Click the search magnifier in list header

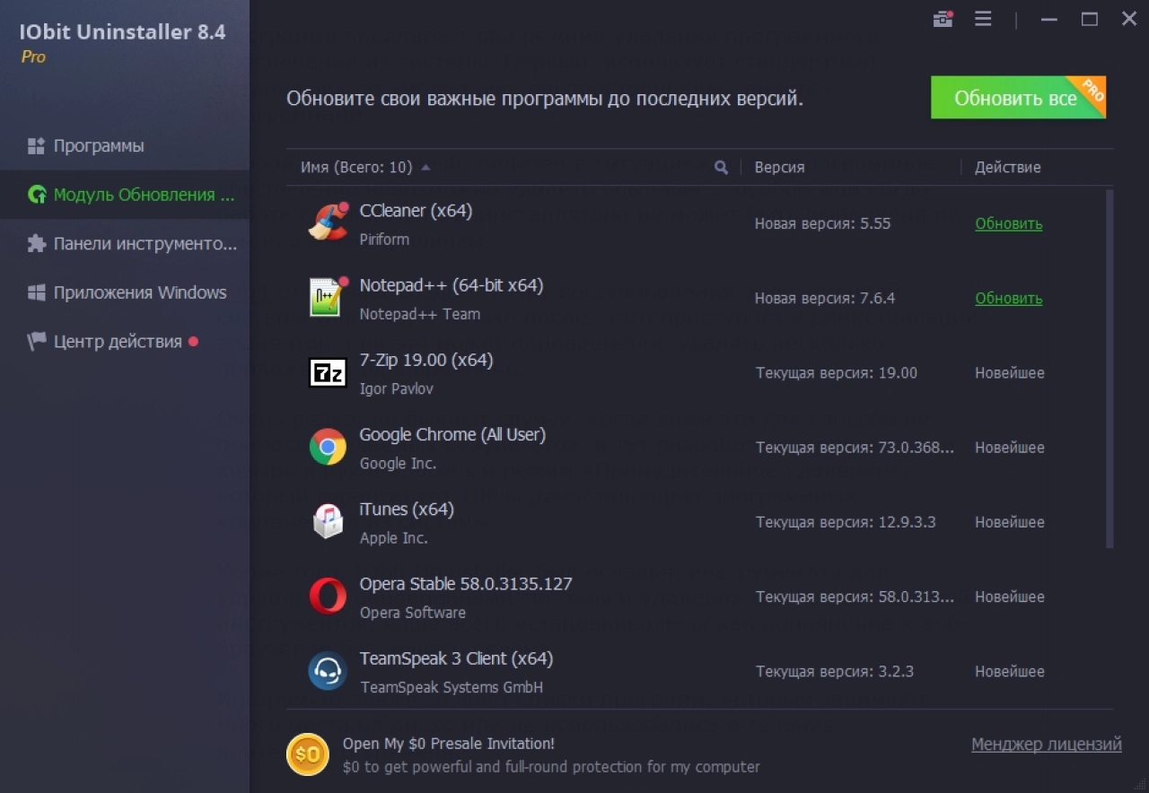(x=721, y=167)
